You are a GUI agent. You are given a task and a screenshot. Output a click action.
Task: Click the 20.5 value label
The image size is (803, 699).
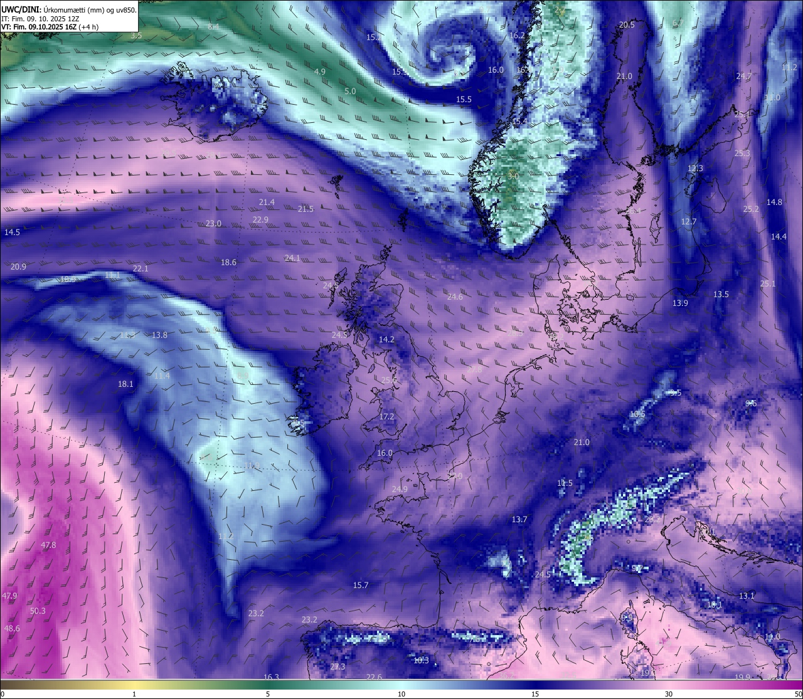point(627,24)
